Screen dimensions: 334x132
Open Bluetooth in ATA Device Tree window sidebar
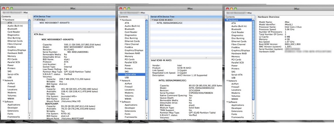tap(12, 29)
